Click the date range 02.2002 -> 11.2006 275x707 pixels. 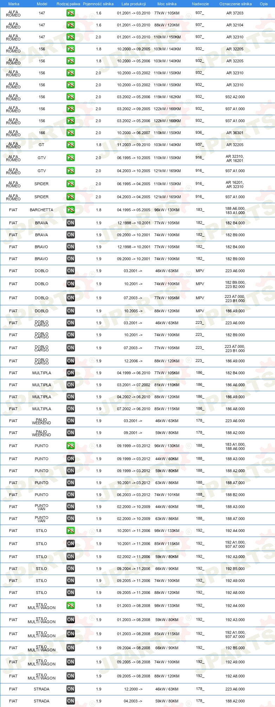click(134, 557)
